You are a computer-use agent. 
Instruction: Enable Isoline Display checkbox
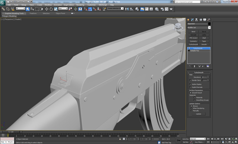(x=190, y=84)
